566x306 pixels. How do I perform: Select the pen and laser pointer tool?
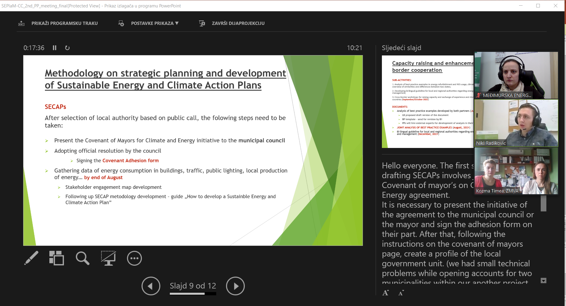[x=31, y=258]
